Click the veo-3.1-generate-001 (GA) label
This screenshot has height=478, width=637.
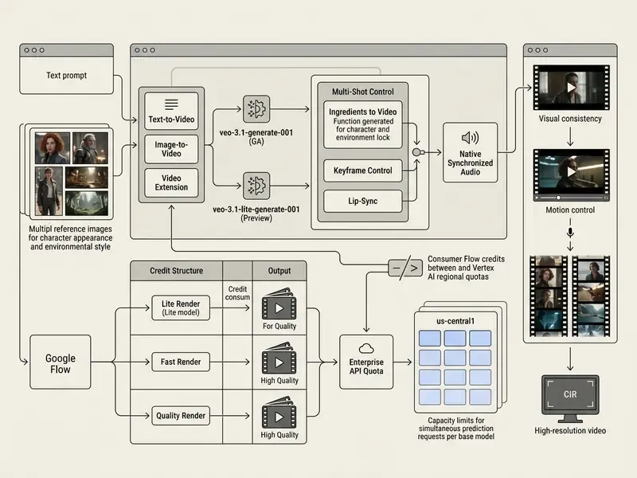click(x=256, y=137)
